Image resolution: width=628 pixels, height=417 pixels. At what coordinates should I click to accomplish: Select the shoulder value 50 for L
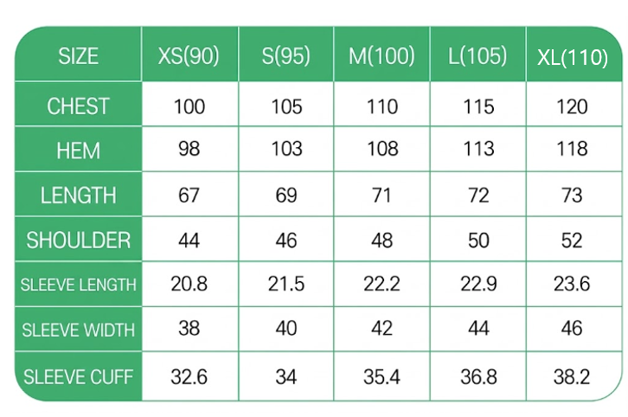tap(477, 240)
